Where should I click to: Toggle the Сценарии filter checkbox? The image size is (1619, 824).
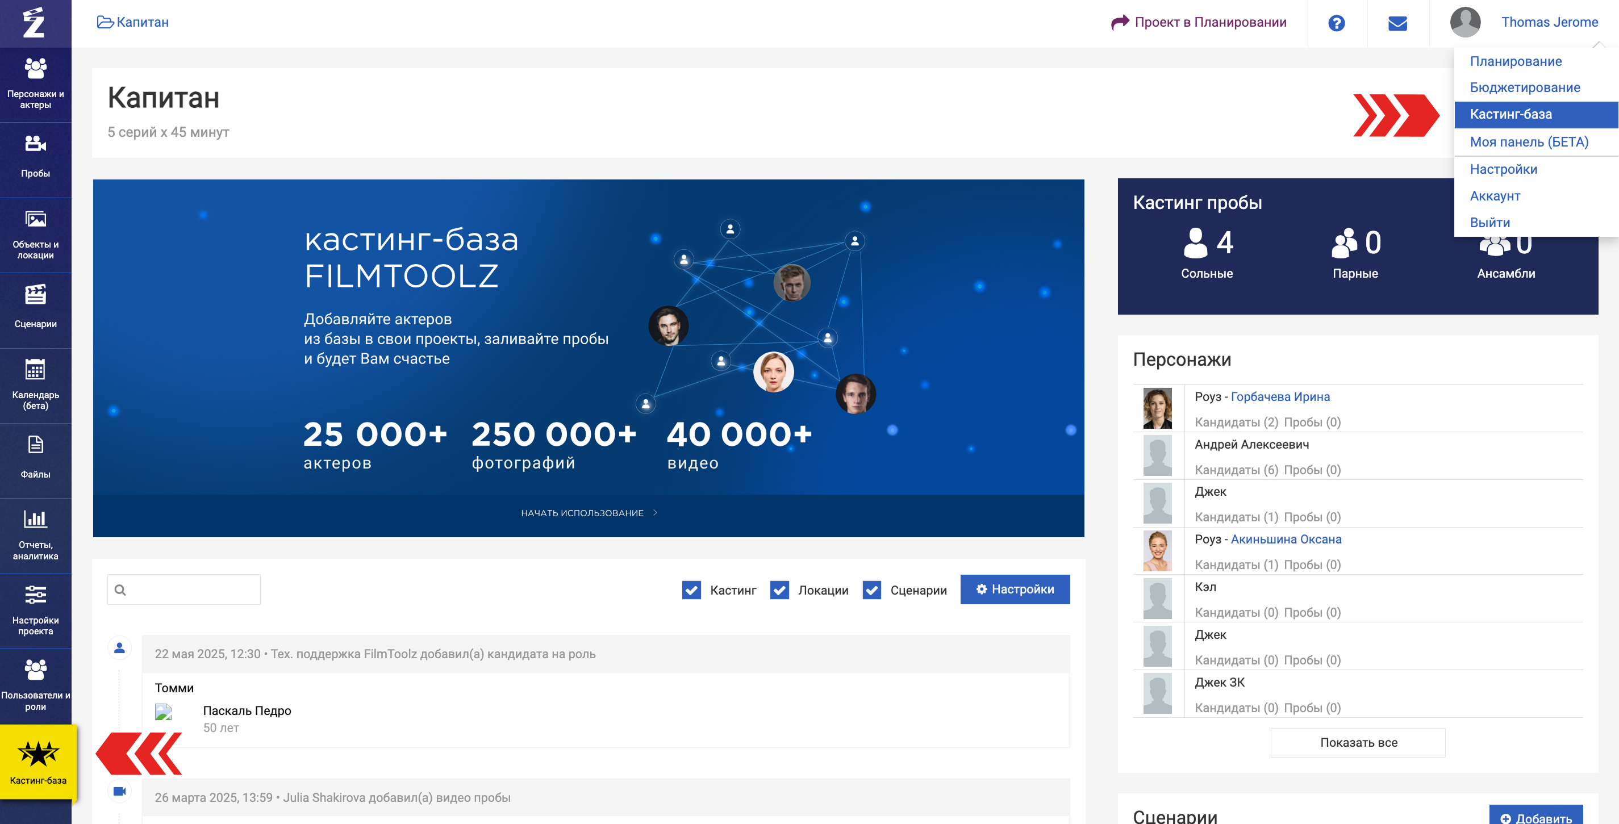[x=872, y=589]
